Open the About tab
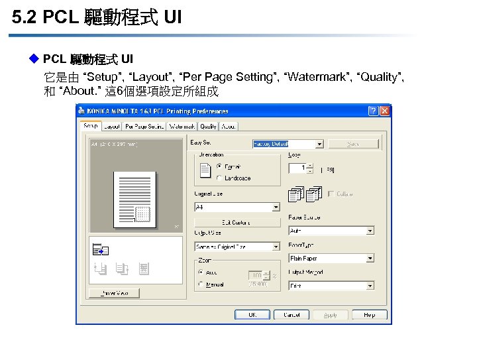This screenshot has width=477, height=358. click(x=228, y=127)
